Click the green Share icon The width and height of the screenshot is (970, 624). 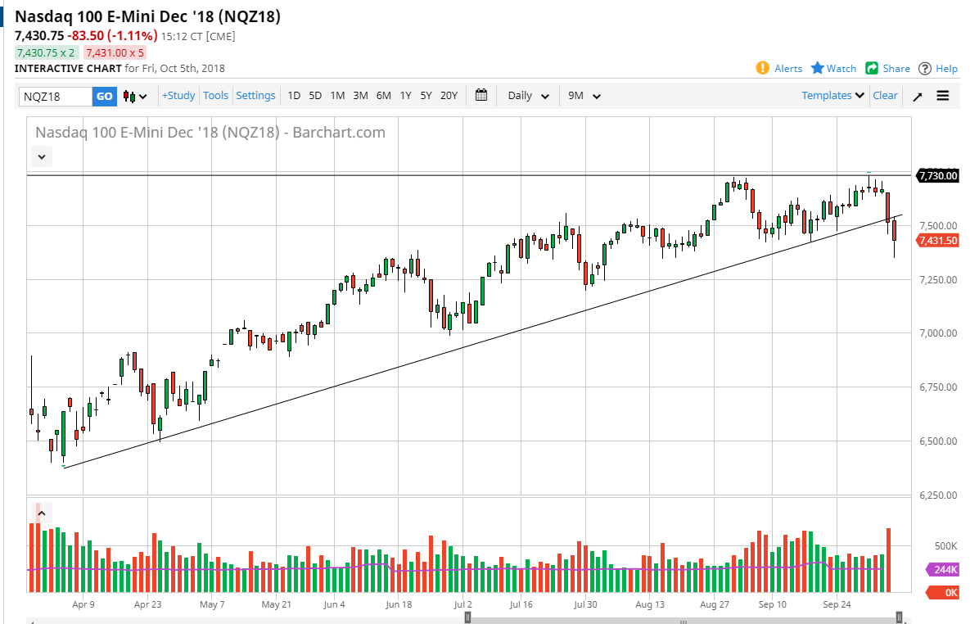pyautogui.click(x=869, y=69)
